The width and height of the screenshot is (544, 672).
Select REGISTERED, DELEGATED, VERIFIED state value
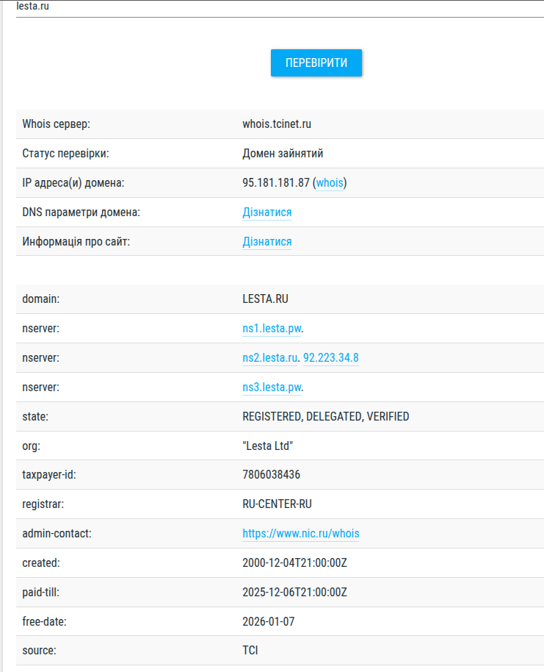[x=326, y=417]
